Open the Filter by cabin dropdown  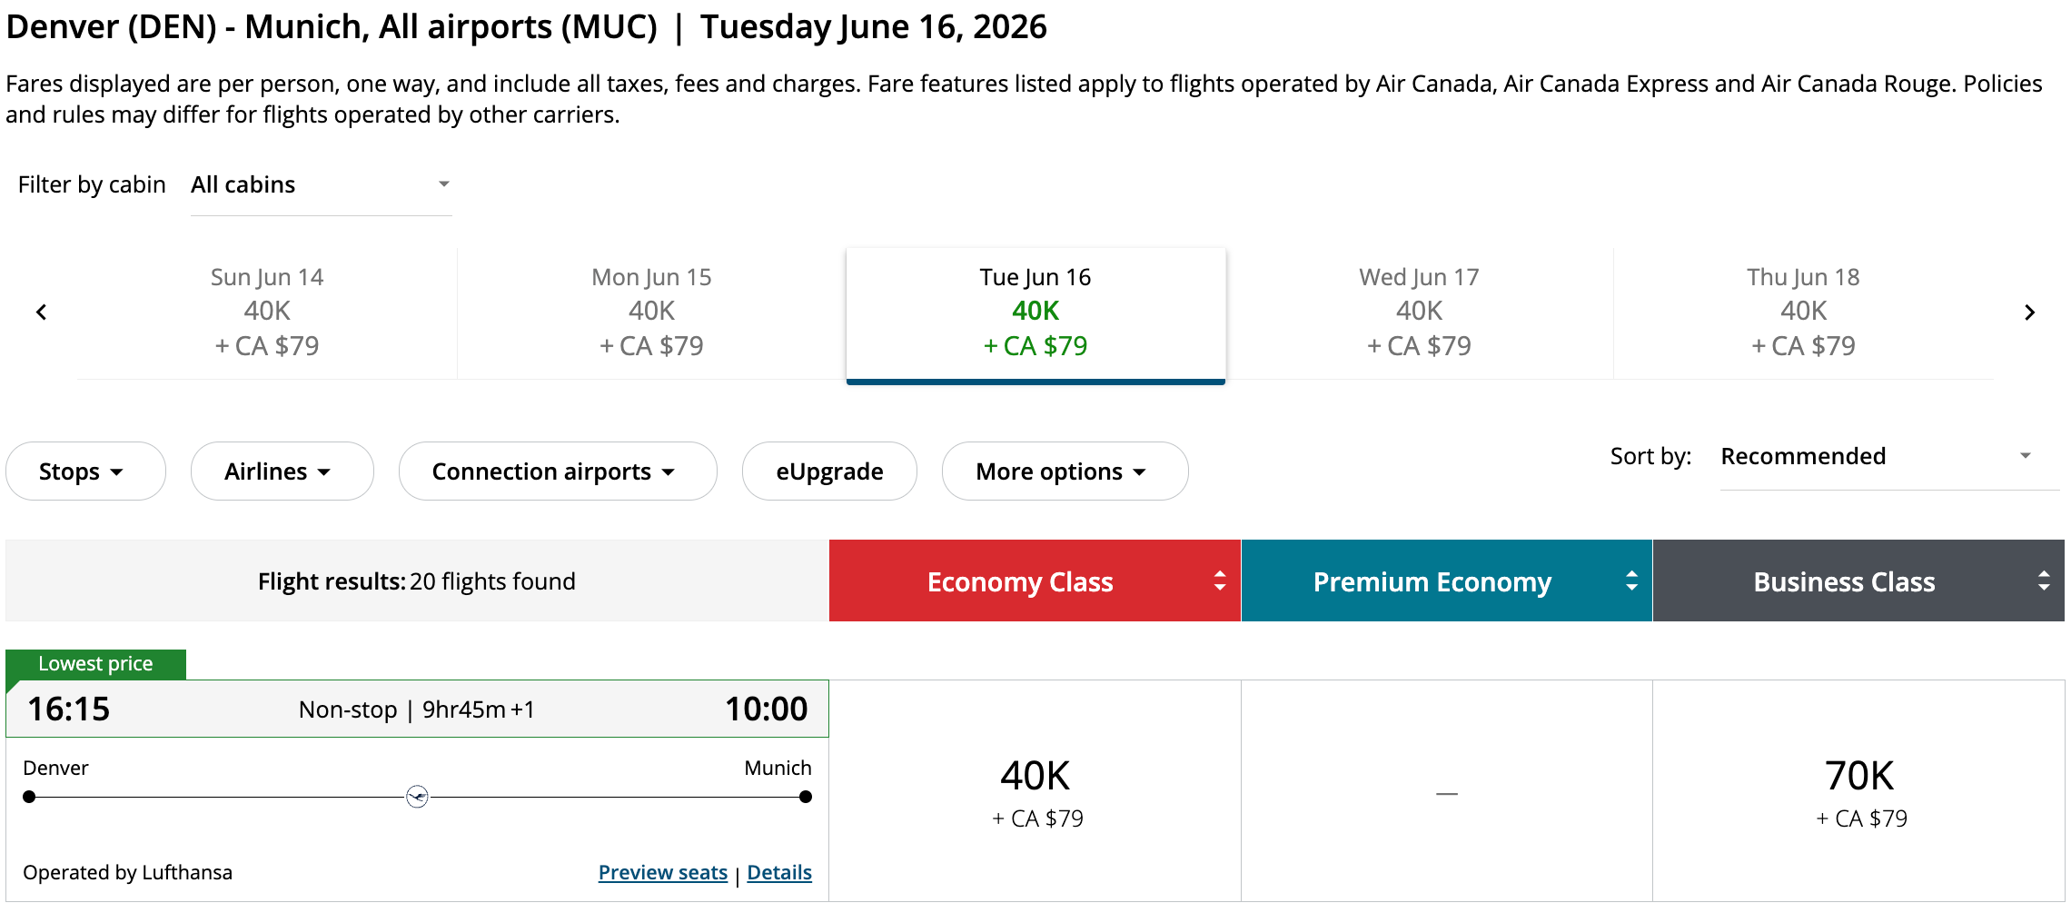pyautogui.click(x=321, y=185)
